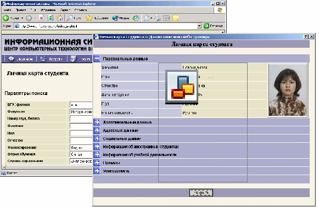The width and height of the screenshot is (319, 207).
Task: Click the Ступень образования field in the search form
Action: click(81, 161)
